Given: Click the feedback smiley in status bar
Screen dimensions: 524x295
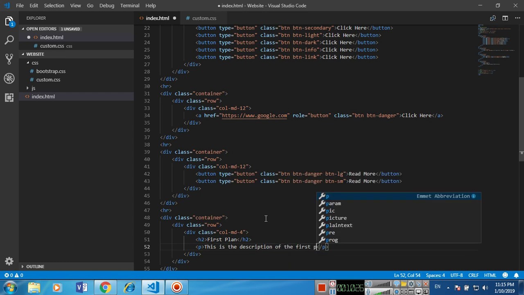Looking at the screenshot, I should coord(505,275).
